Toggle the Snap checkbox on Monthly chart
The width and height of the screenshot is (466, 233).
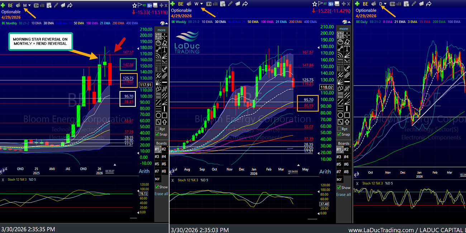click(158, 134)
